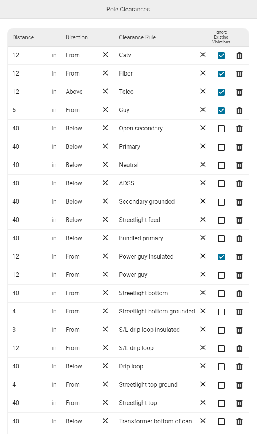This screenshot has height=434, width=257.
Task: Enable ignore existing violations for Open secondary
Action: 221,129
